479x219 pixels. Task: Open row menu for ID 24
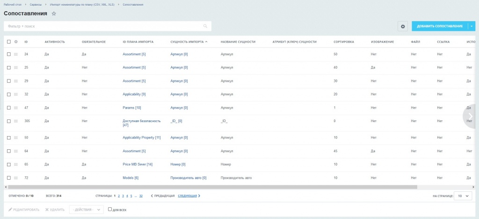click(x=16, y=54)
